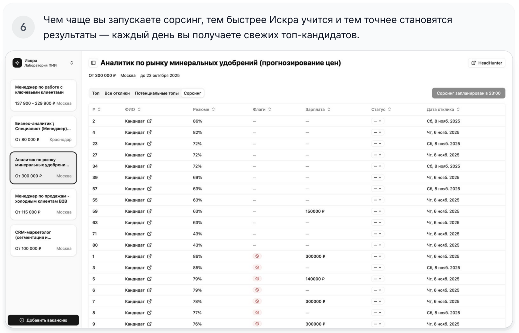The width and height of the screenshot is (519, 333).
Task: Open the external link icon in row 1
Action: pyautogui.click(x=150, y=256)
